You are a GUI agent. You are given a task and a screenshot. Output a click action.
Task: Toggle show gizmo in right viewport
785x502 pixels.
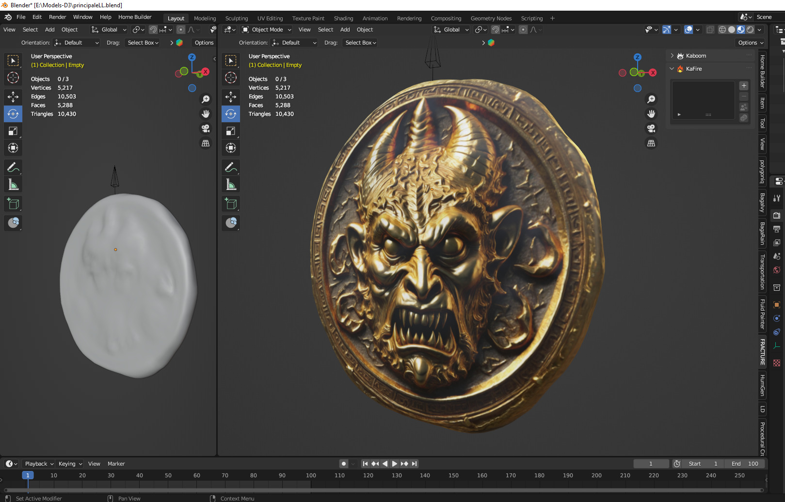click(x=667, y=30)
